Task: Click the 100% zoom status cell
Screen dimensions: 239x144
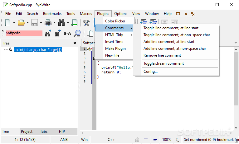Action: tap(167, 139)
